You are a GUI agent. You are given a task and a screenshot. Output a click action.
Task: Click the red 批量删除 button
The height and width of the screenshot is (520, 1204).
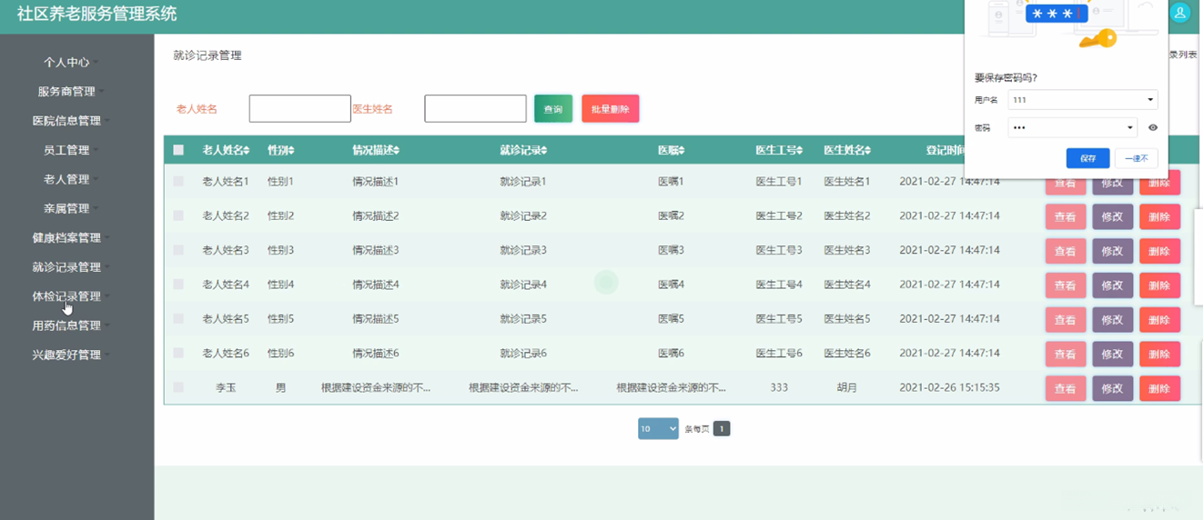tap(611, 108)
